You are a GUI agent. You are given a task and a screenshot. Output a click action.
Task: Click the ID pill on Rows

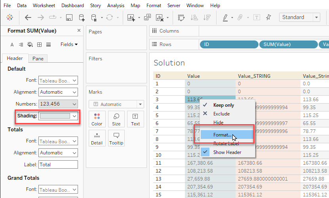pos(229,44)
